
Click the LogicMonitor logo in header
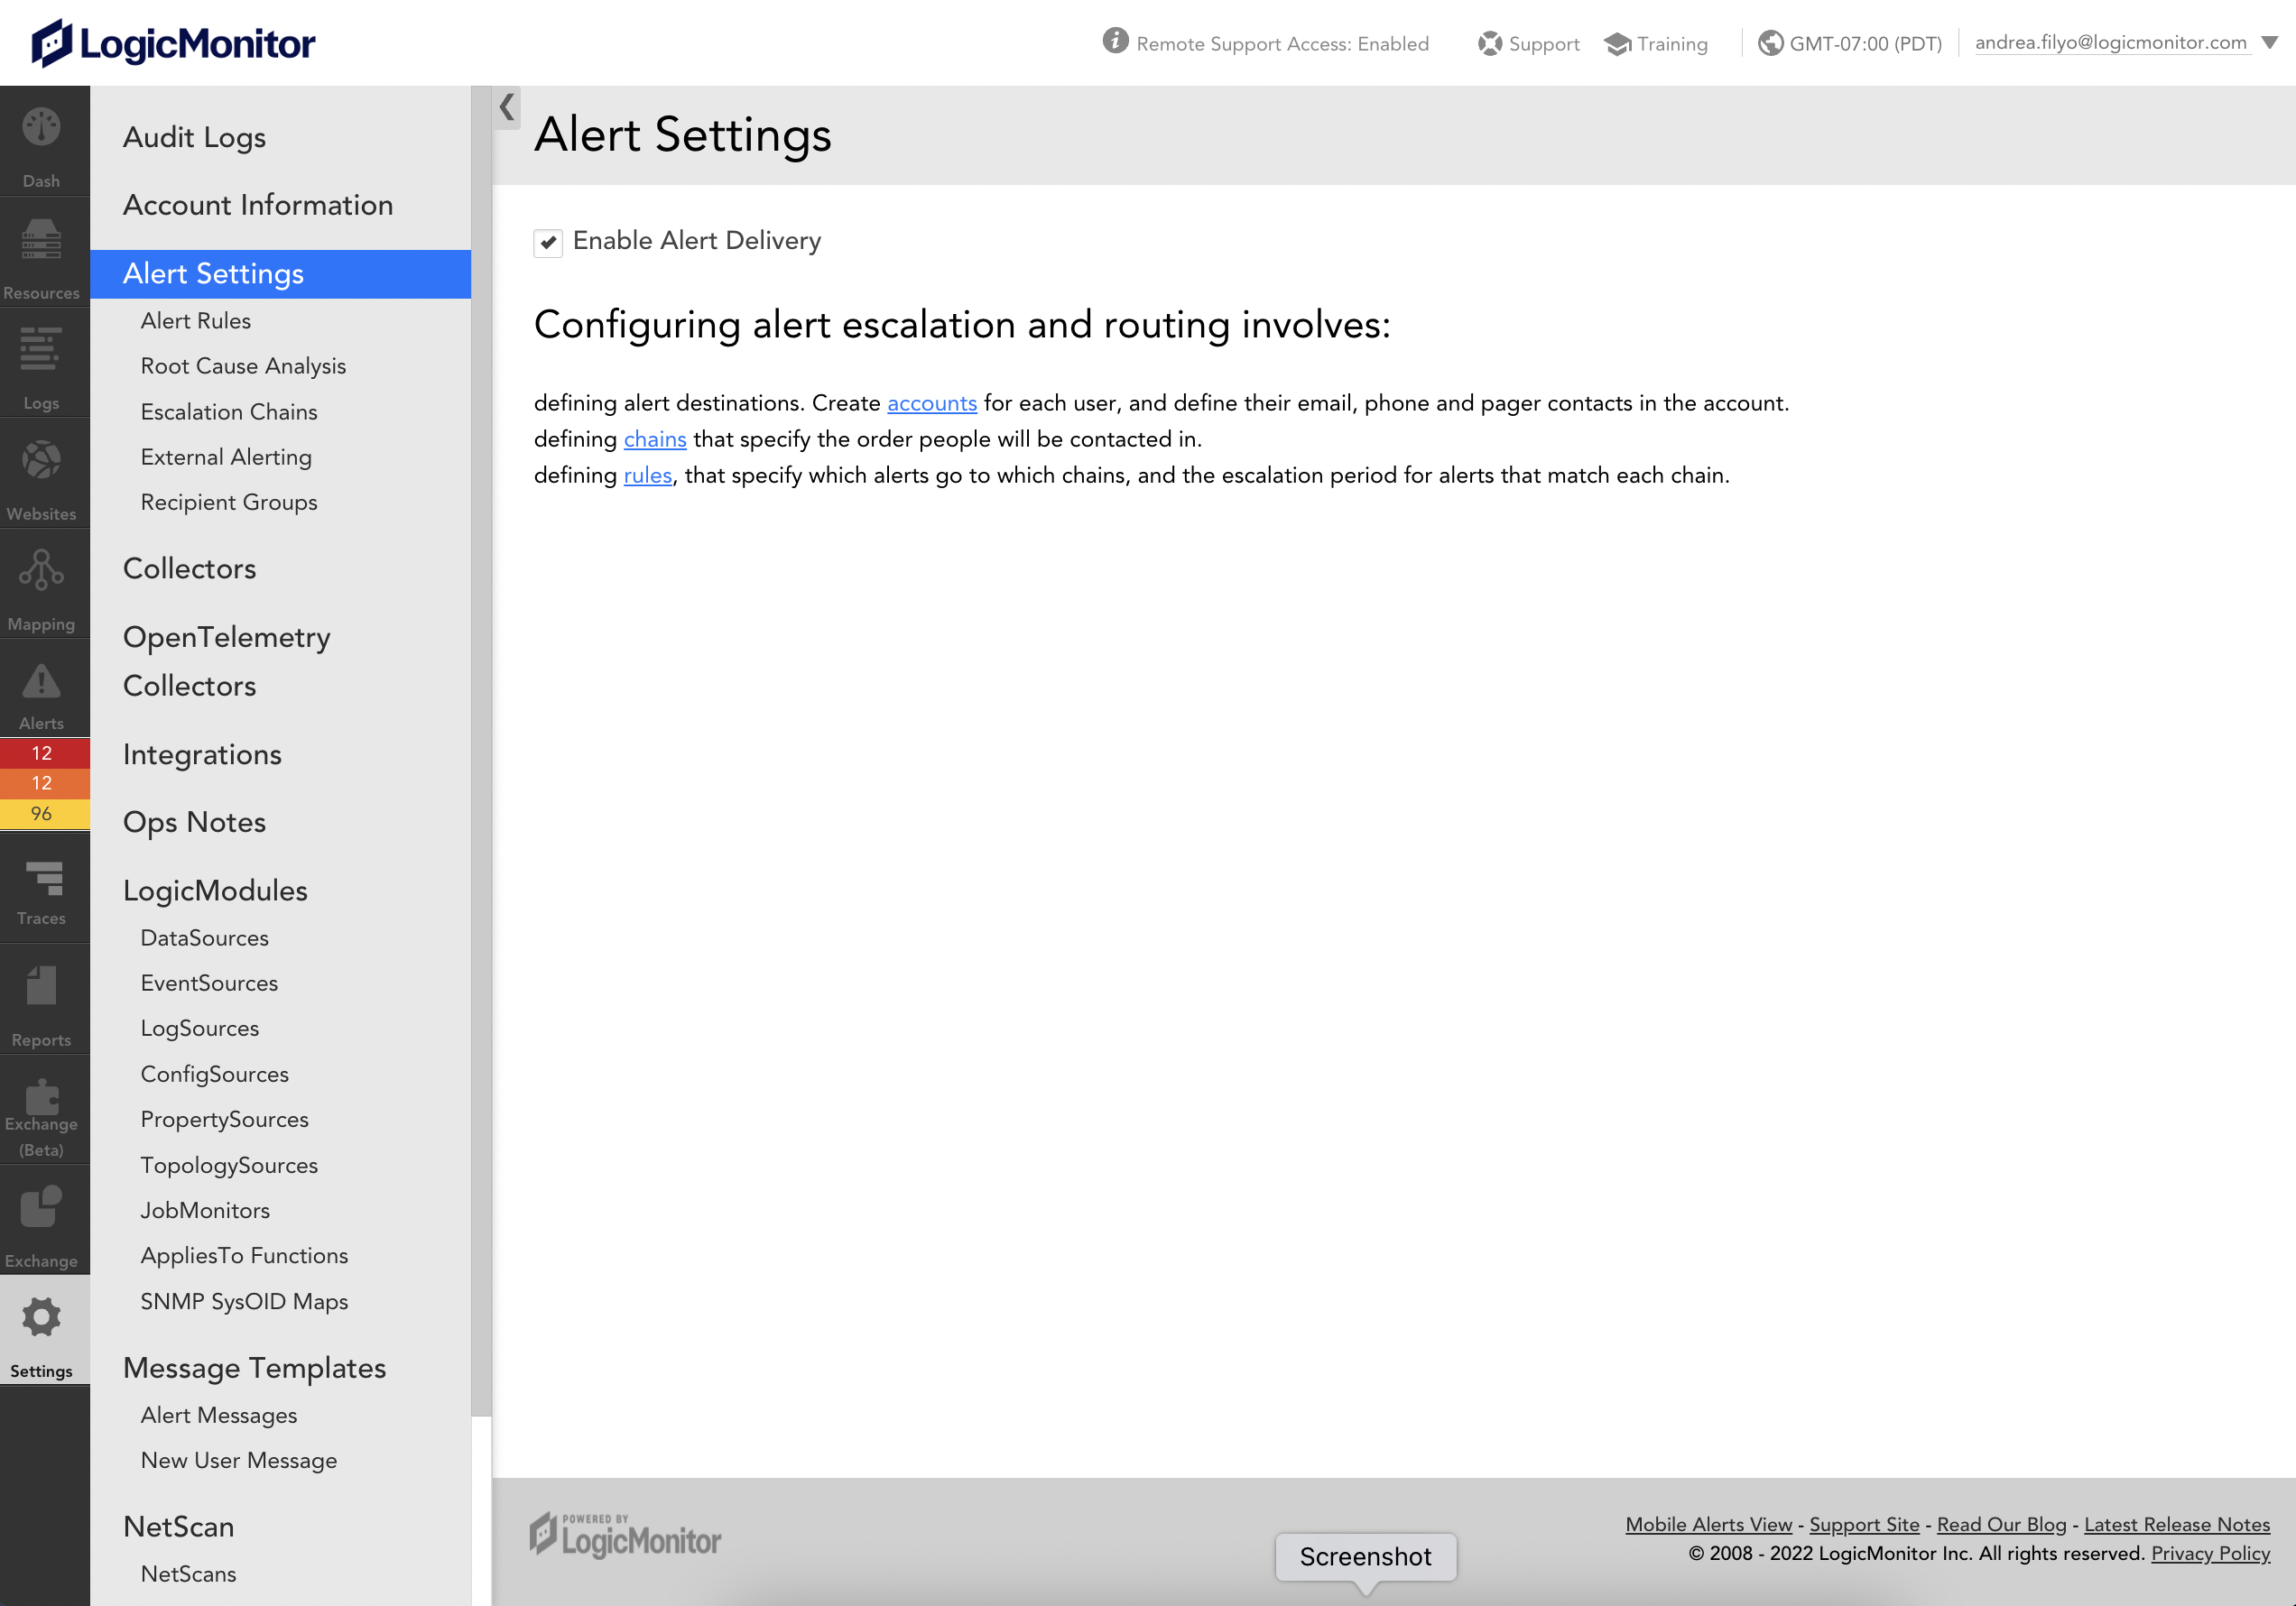(x=173, y=43)
